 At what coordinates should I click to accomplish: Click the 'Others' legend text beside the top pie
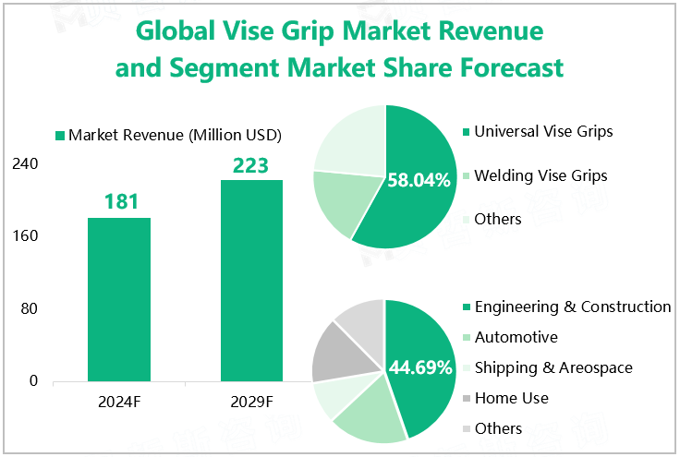[498, 219]
